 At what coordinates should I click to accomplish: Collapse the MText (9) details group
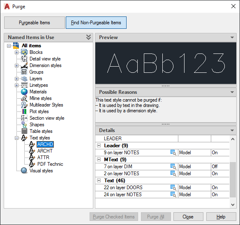99,160
